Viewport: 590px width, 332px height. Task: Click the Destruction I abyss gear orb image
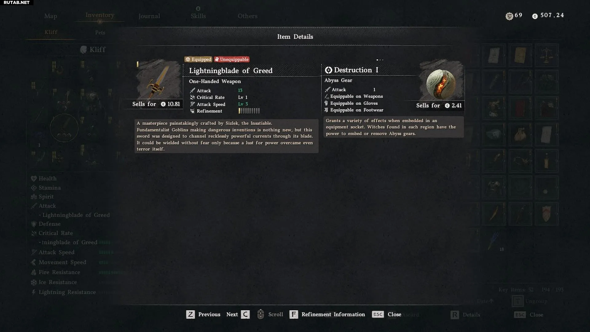(441, 84)
